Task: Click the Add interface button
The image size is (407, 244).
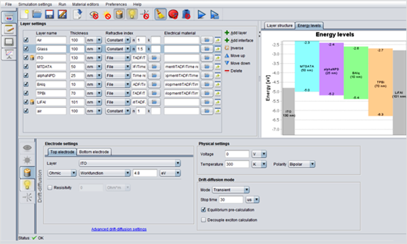Action: click(x=239, y=40)
